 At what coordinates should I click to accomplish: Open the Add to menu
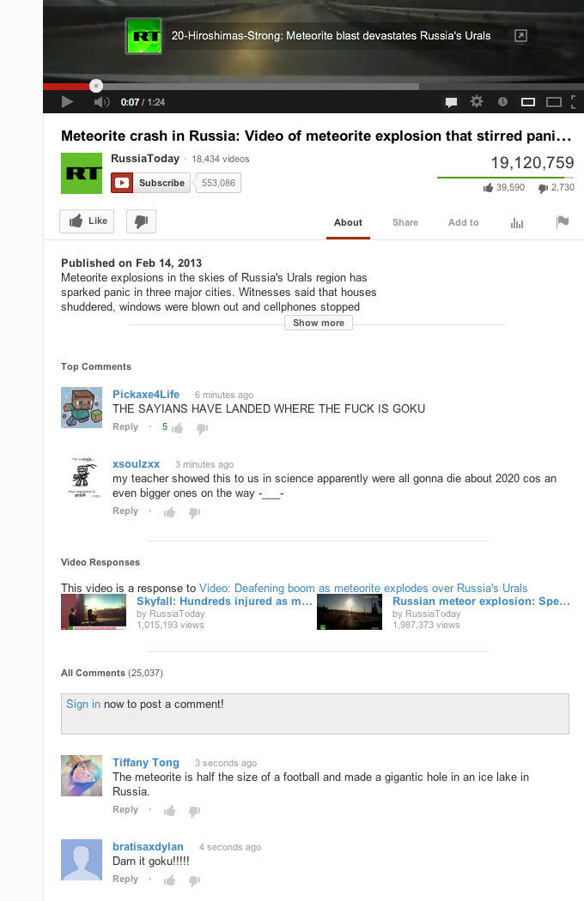(463, 222)
